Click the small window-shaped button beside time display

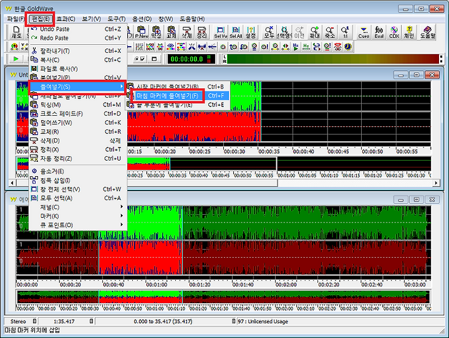[155, 59]
